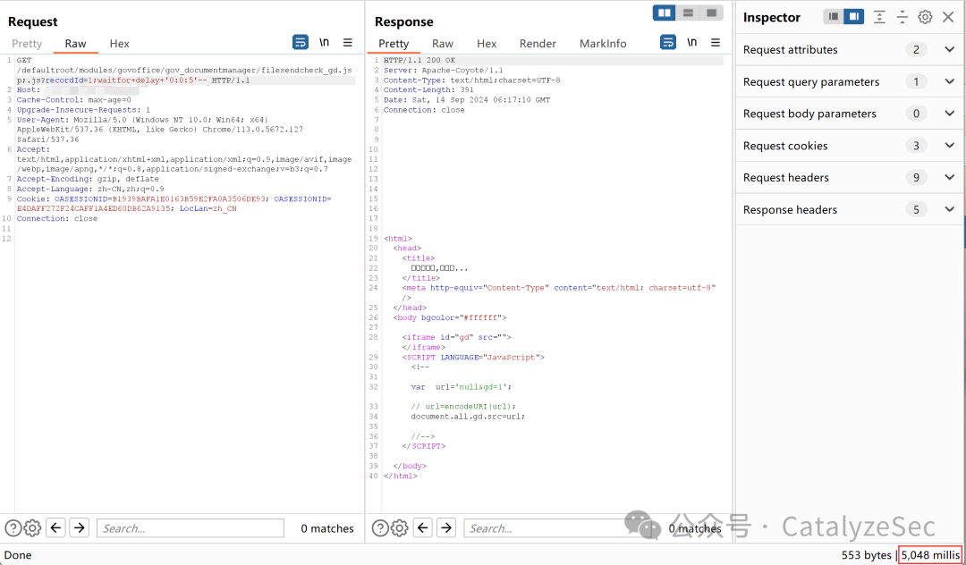Switch Request view to Hex tab
Screen dimensions: 966x565
coord(120,44)
